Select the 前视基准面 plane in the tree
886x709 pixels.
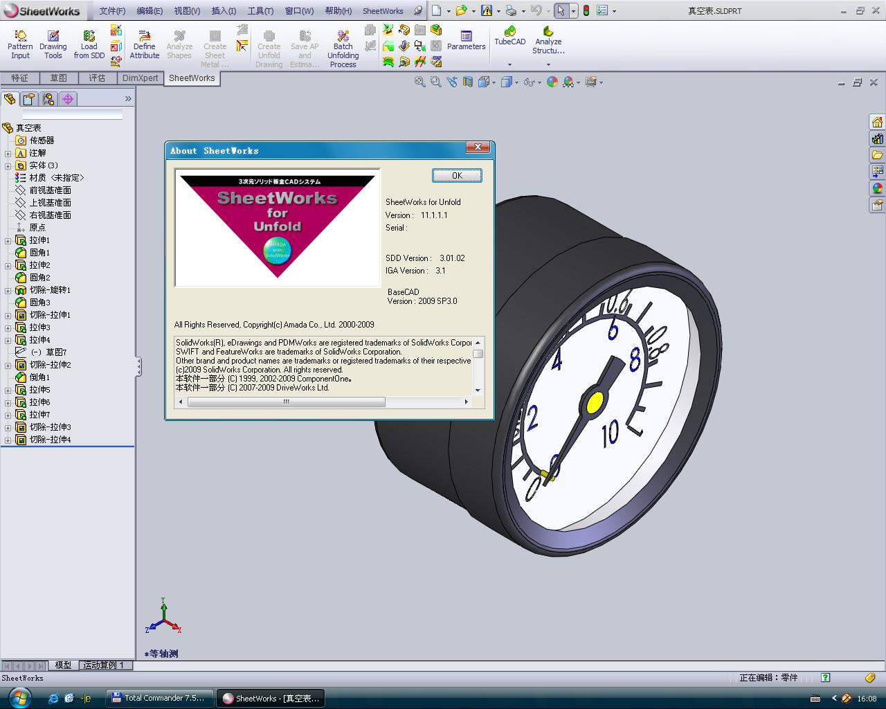coord(50,190)
